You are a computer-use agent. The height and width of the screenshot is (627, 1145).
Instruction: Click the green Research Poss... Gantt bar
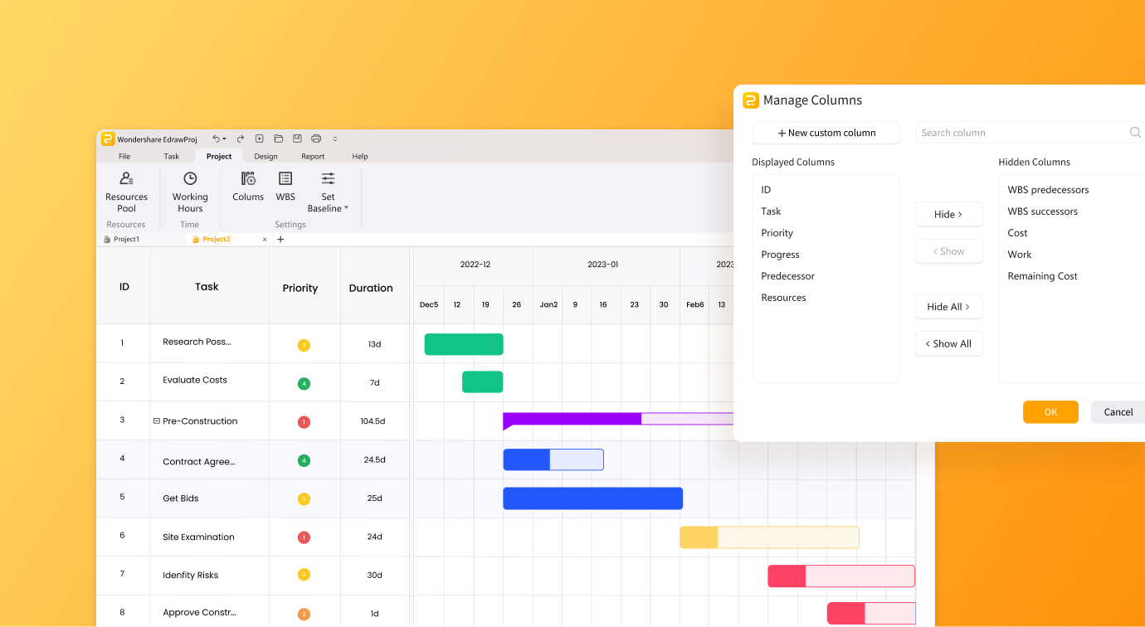(464, 344)
